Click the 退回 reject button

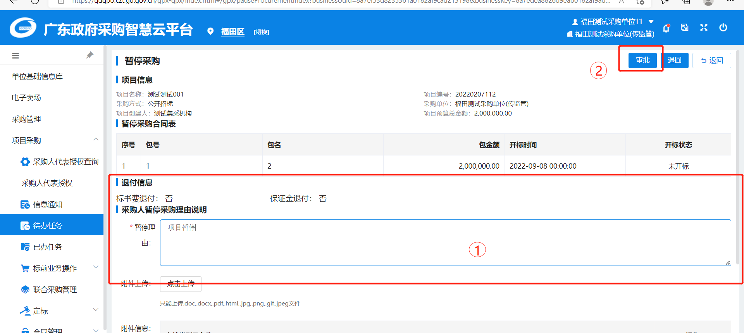[675, 60]
